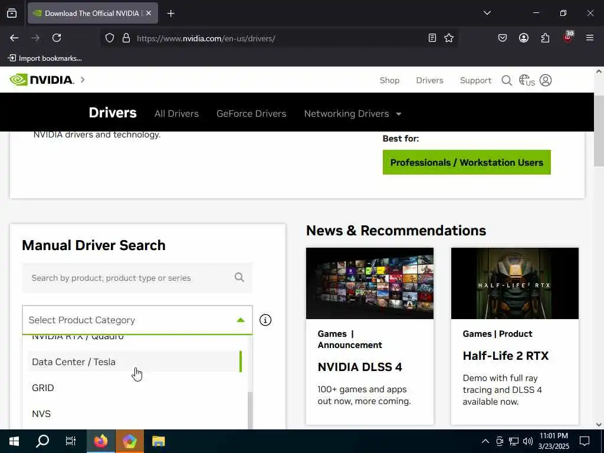
Task: Toggle reader view icon in address bar
Action: tap(432, 38)
